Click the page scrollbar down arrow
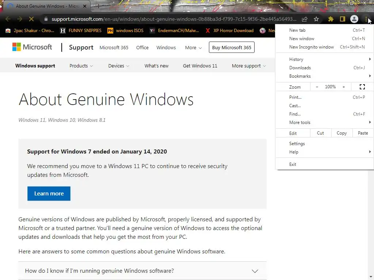Image resolution: width=374 pixels, height=280 pixels. (371, 277)
